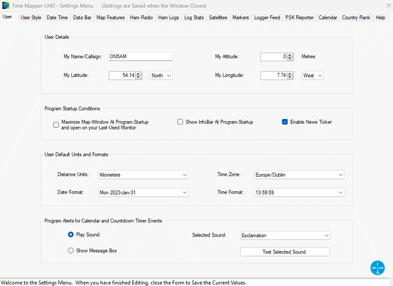Viewport: 393px width, 286px height.
Task: Increase My Longitude with up arrow
Action: pyautogui.click(x=290, y=73)
